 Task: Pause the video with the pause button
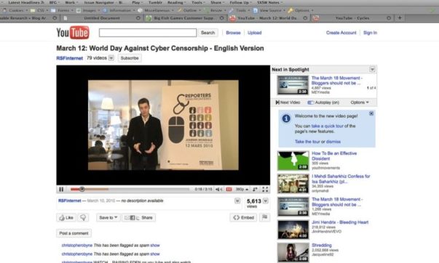[61, 190]
